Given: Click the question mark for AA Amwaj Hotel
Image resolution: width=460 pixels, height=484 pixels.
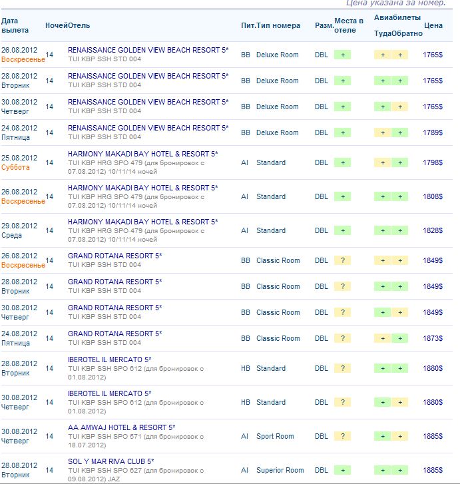Looking at the screenshot, I should coord(342,436).
